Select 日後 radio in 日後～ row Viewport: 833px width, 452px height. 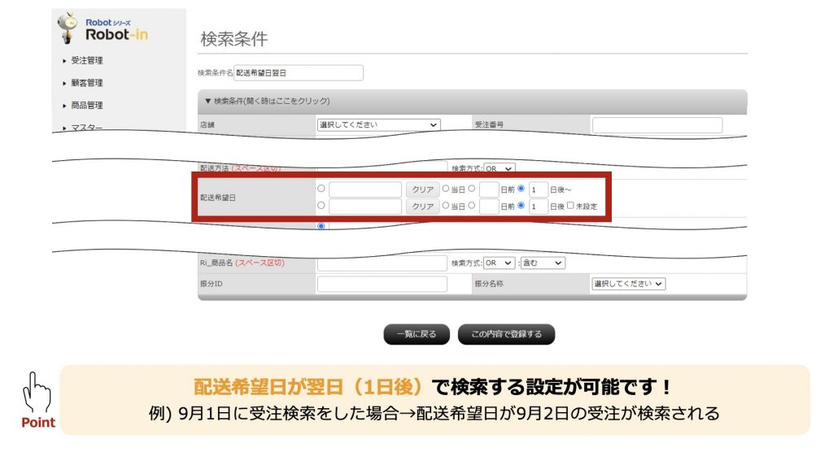pyautogui.click(x=521, y=189)
